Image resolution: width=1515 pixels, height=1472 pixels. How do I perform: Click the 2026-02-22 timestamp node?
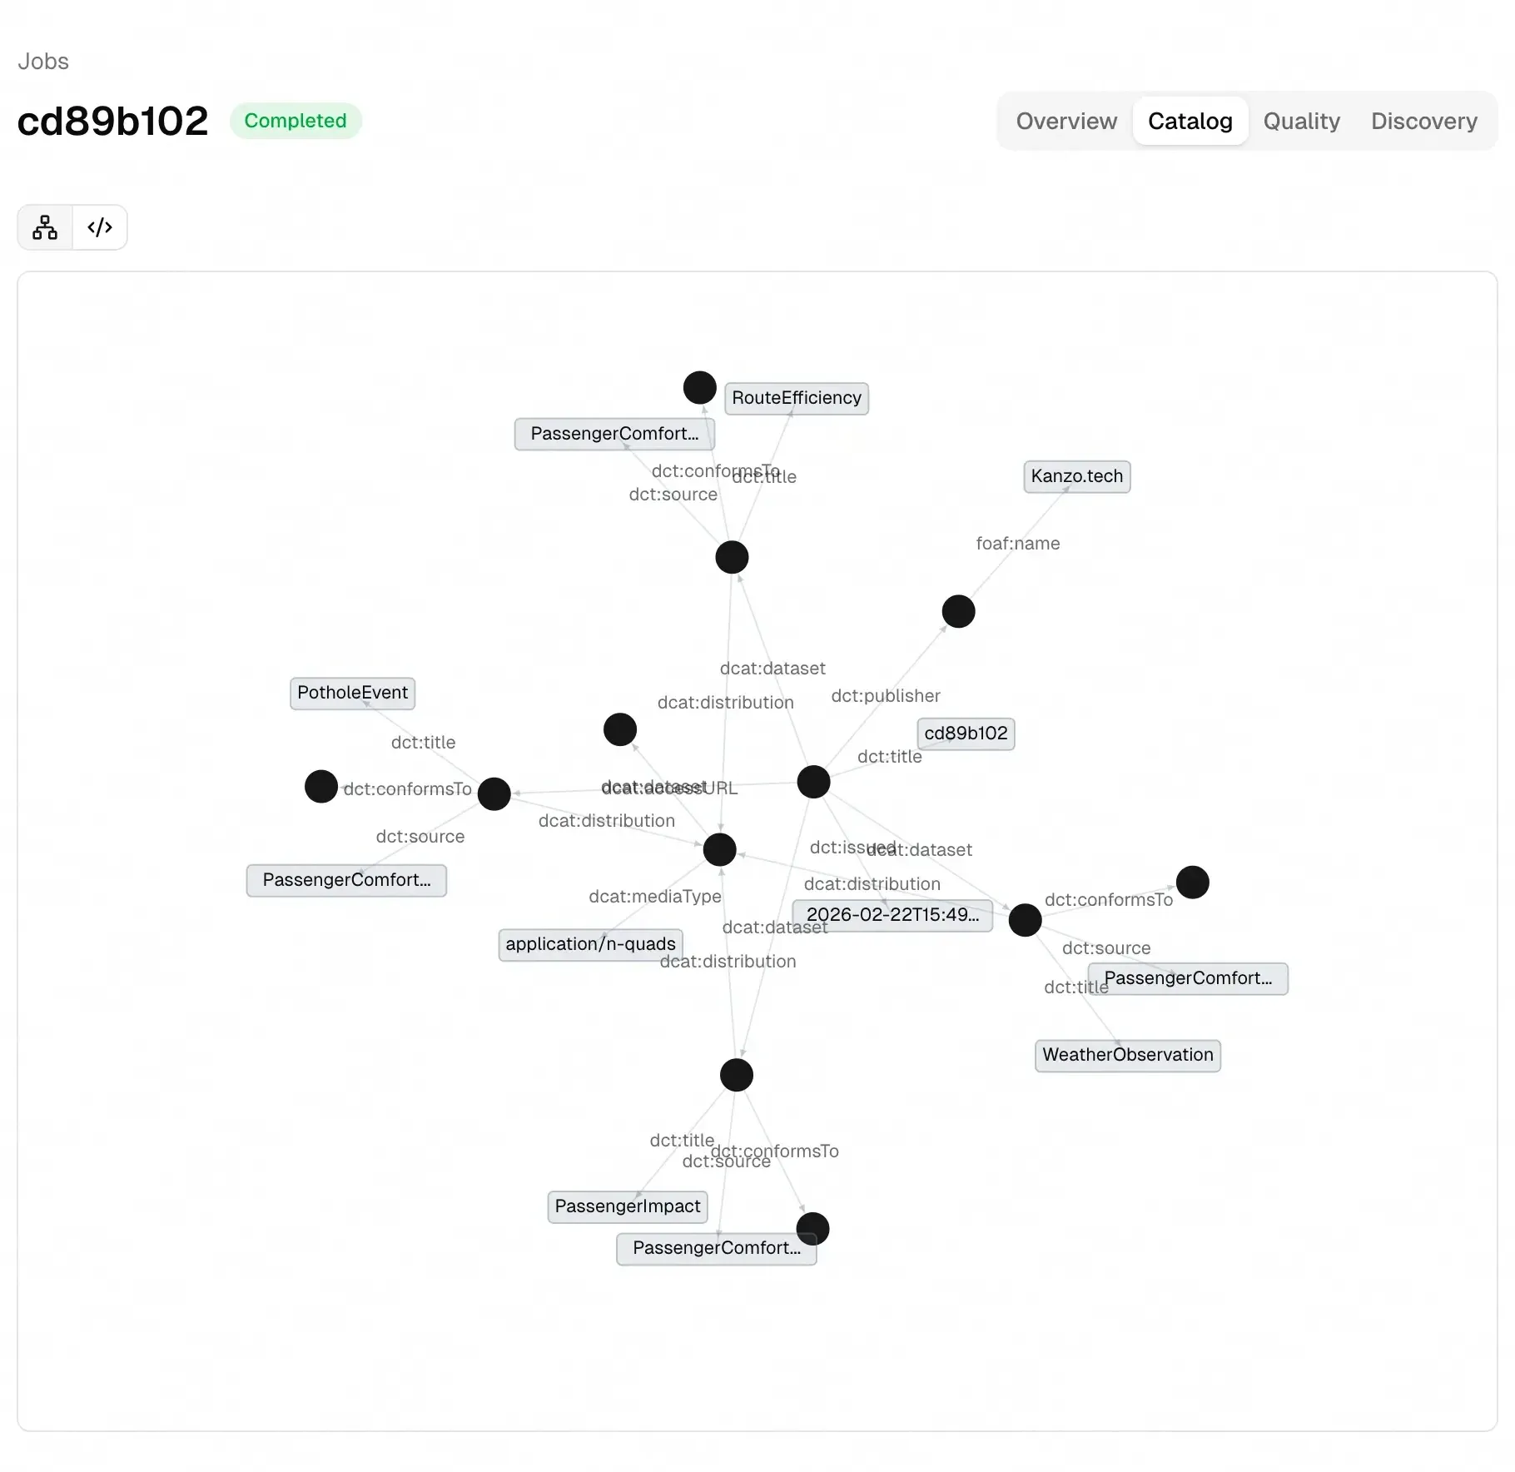(x=892, y=915)
